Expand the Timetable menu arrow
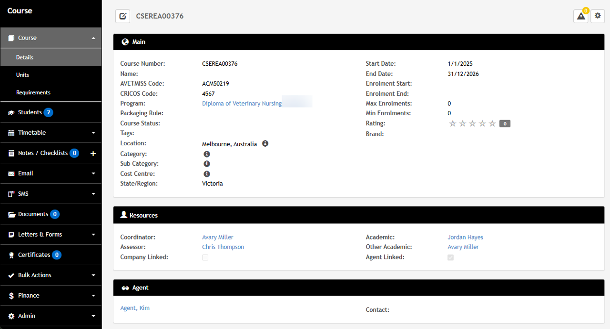Screen dimensions: 610x329 pyautogui.click(x=93, y=133)
